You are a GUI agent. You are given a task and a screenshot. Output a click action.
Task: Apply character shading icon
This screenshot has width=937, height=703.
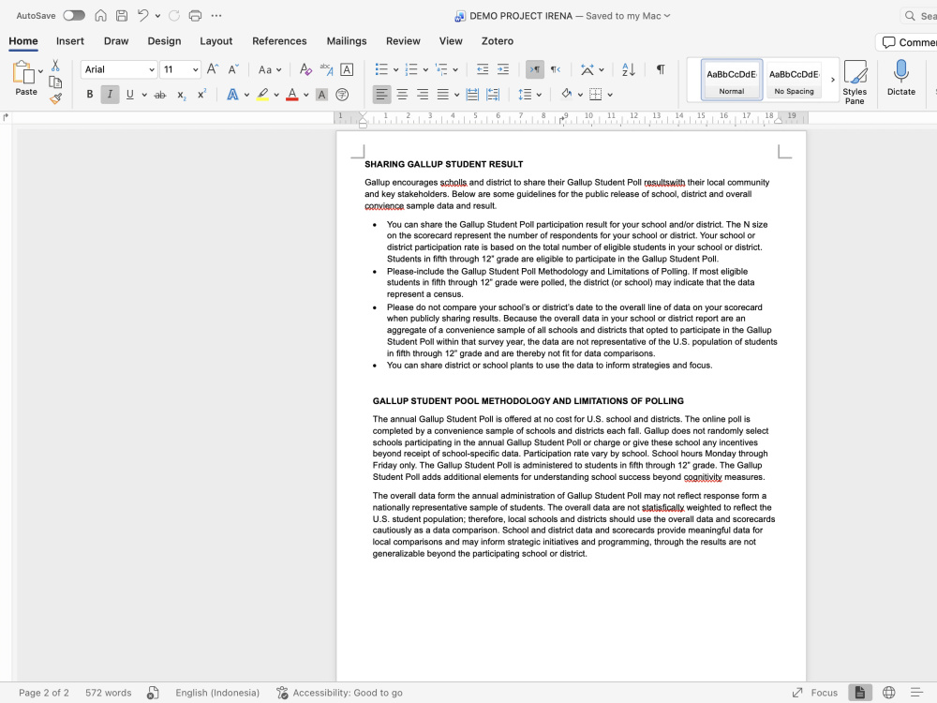[x=321, y=95]
